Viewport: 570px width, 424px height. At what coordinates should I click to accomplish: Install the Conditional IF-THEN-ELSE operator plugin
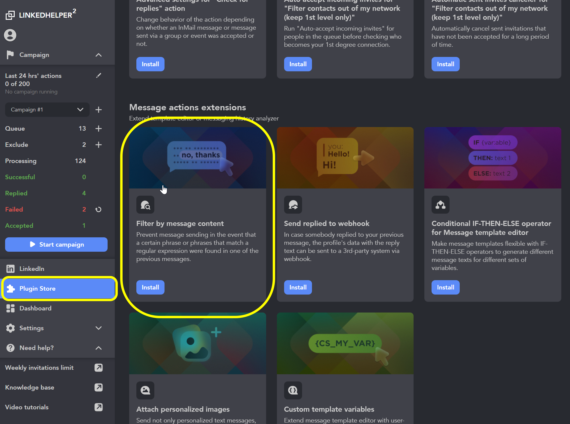[x=445, y=287]
